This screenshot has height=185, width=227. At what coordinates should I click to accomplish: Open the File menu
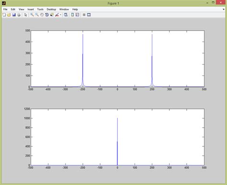(x=5, y=9)
